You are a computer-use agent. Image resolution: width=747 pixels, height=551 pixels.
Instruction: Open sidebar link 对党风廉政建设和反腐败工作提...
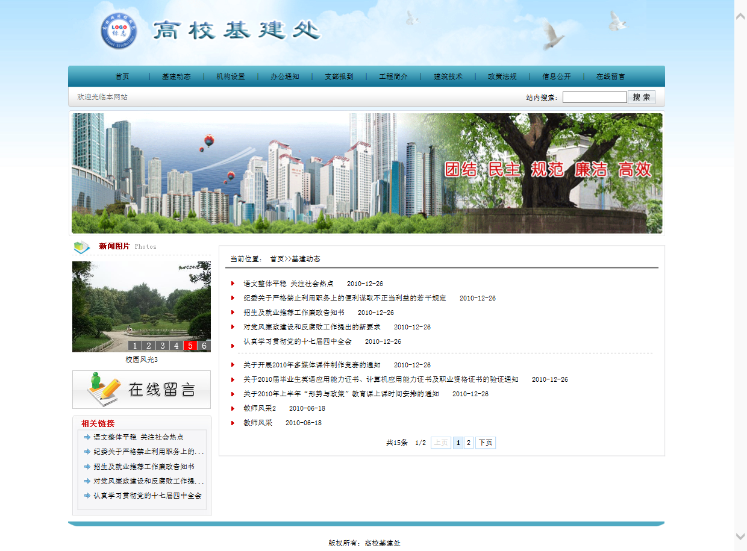point(149,481)
